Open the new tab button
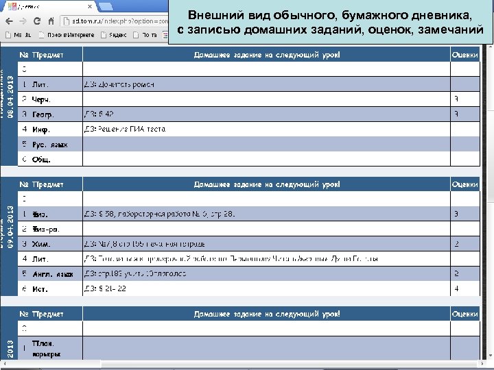Image resolution: width=494 pixels, height=370 pixels. (x=106, y=7)
